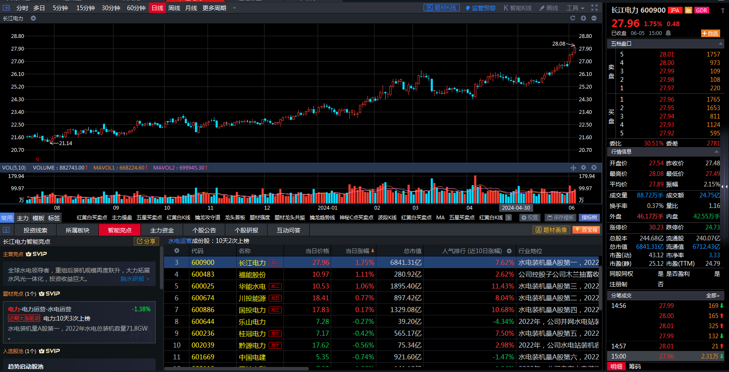Open 主力资金 tab
Viewport: 729px width, 372px height.
click(x=162, y=230)
